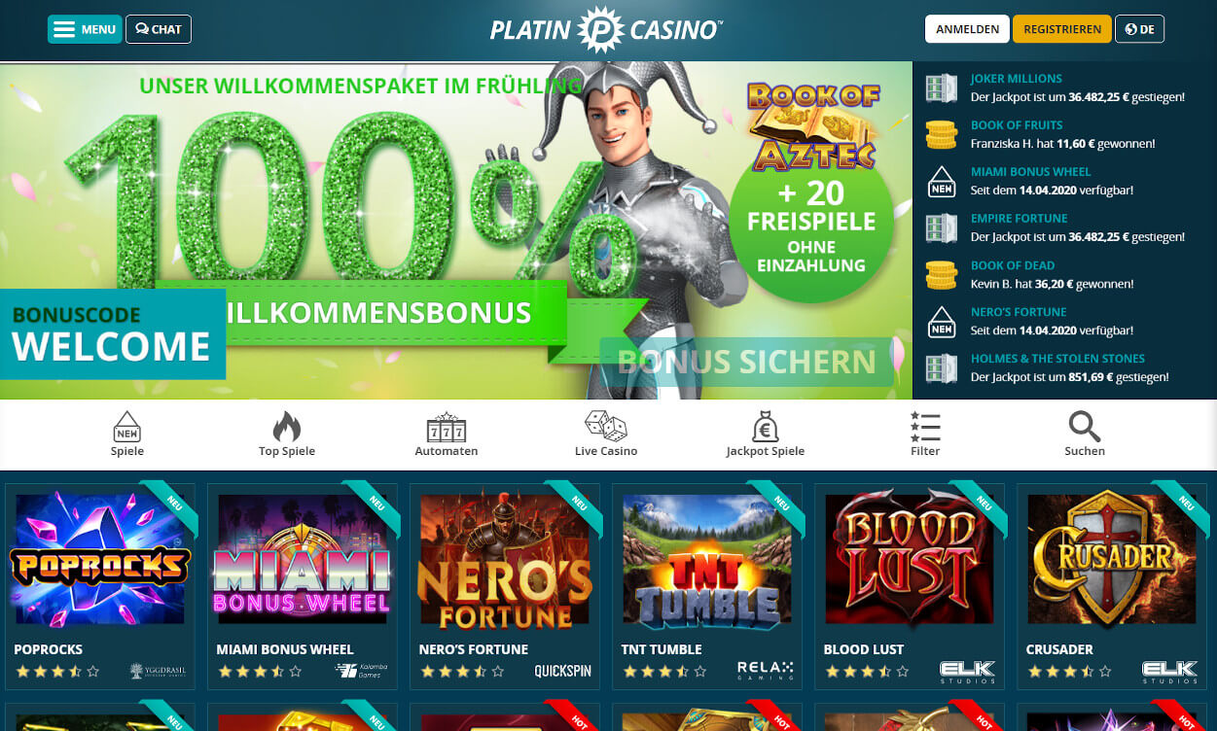The image size is (1217, 731).
Task: Click the Platin Casino logo
Action: pos(606,29)
